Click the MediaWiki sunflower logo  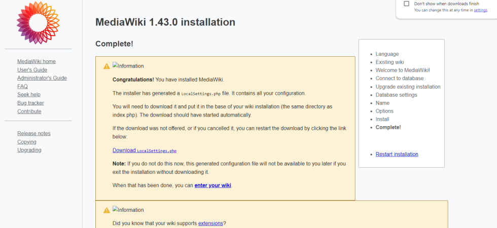(x=38, y=22)
